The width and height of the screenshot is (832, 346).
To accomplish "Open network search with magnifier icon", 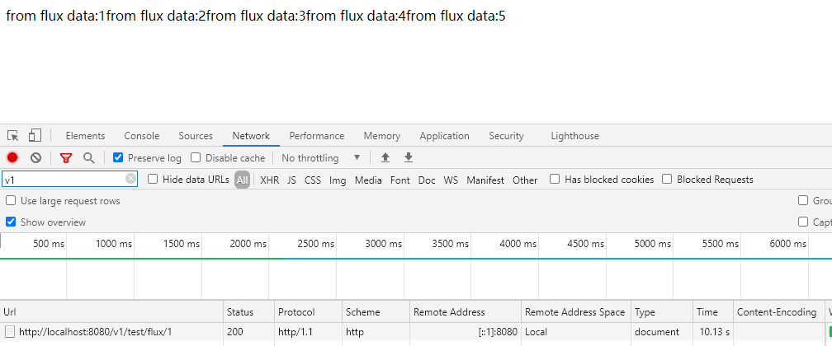I will coord(88,157).
